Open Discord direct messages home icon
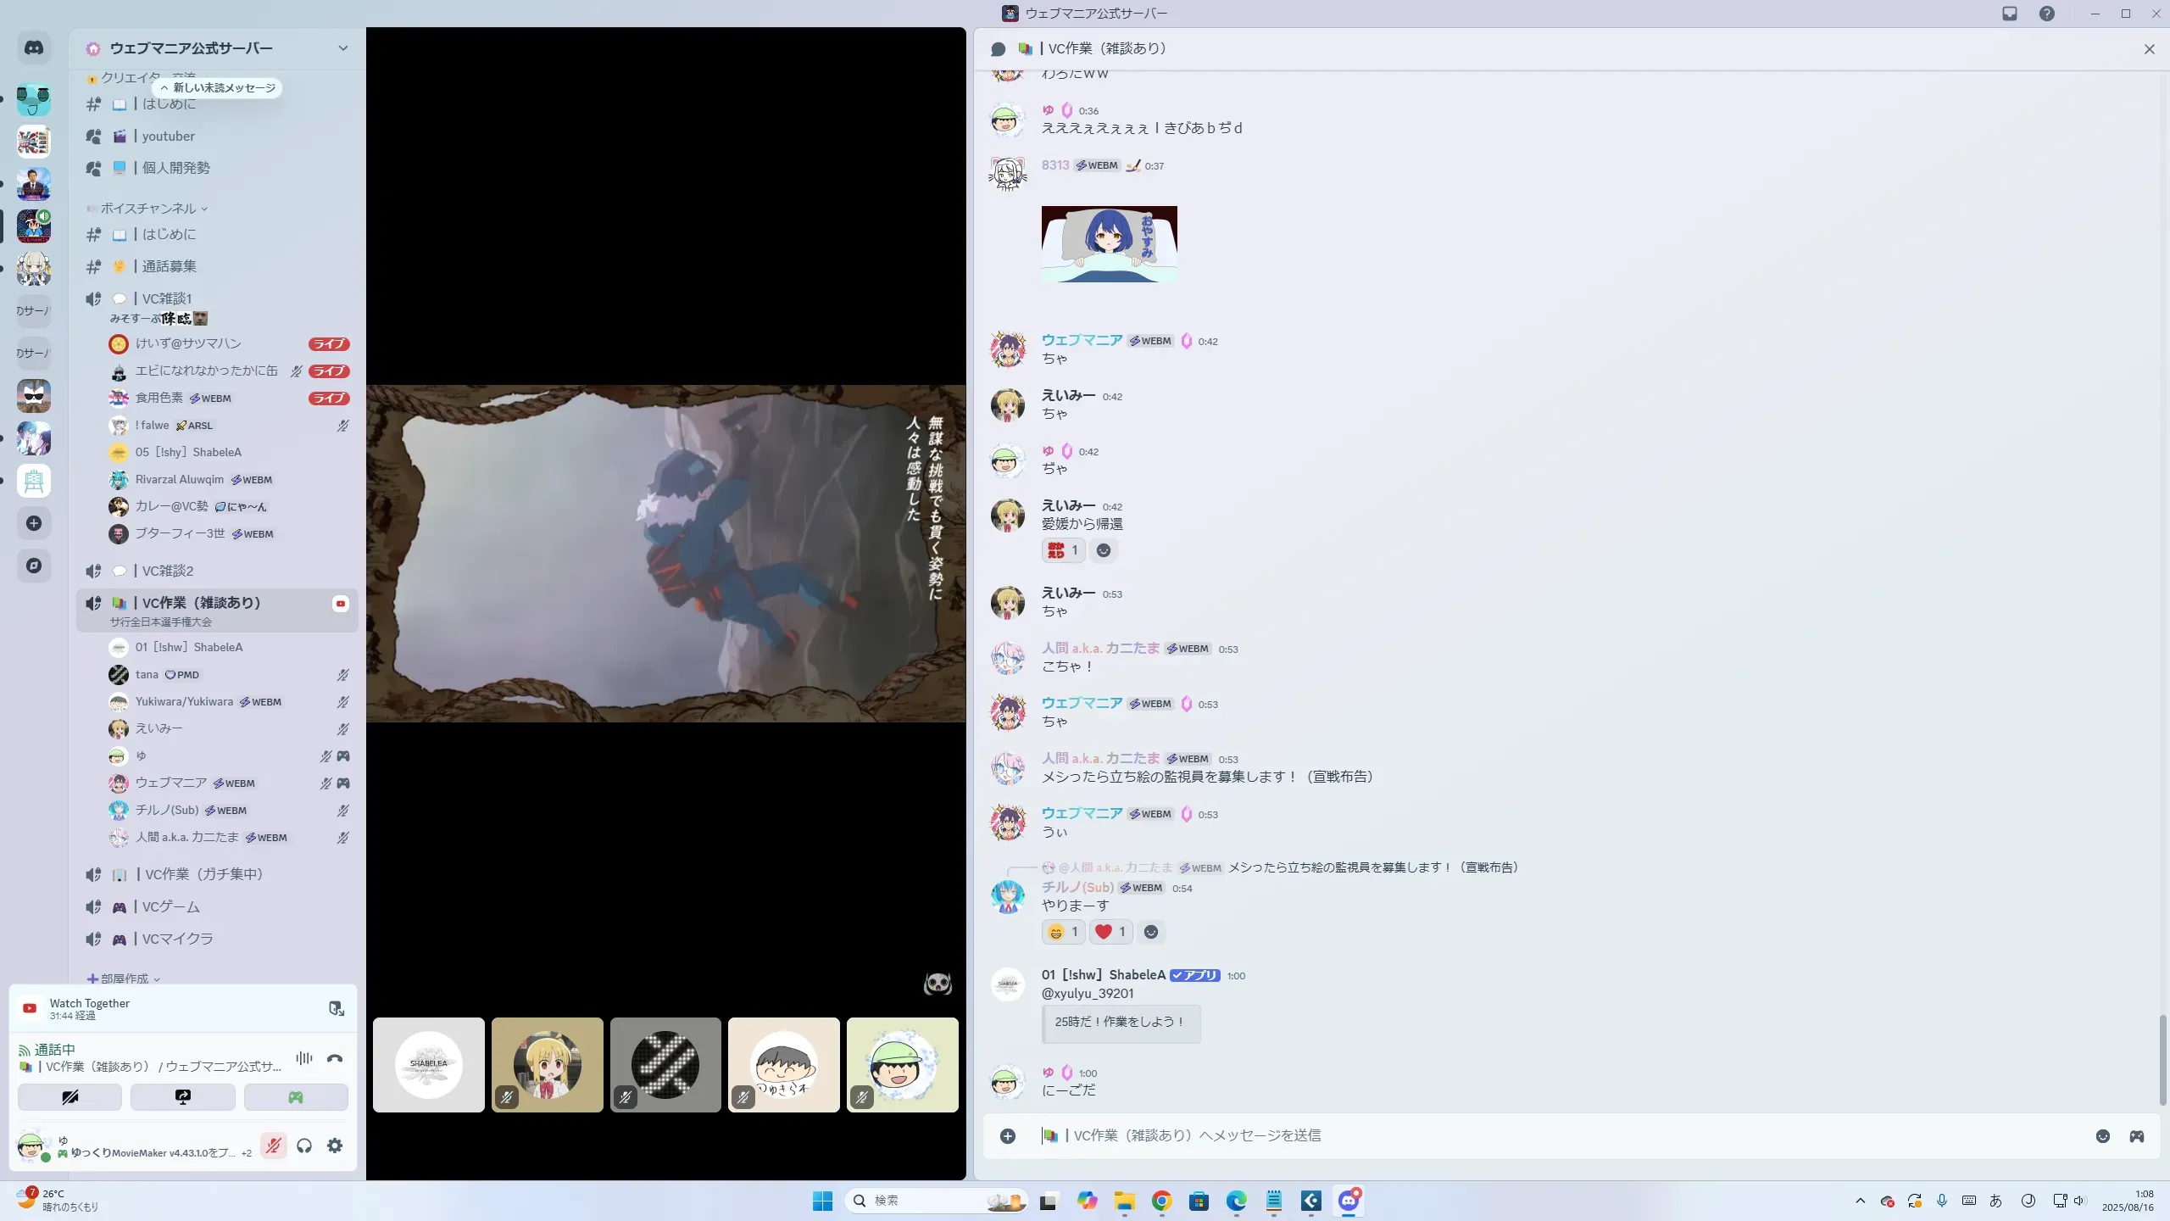This screenshot has width=2170, height=1221. tap(34, 48)
